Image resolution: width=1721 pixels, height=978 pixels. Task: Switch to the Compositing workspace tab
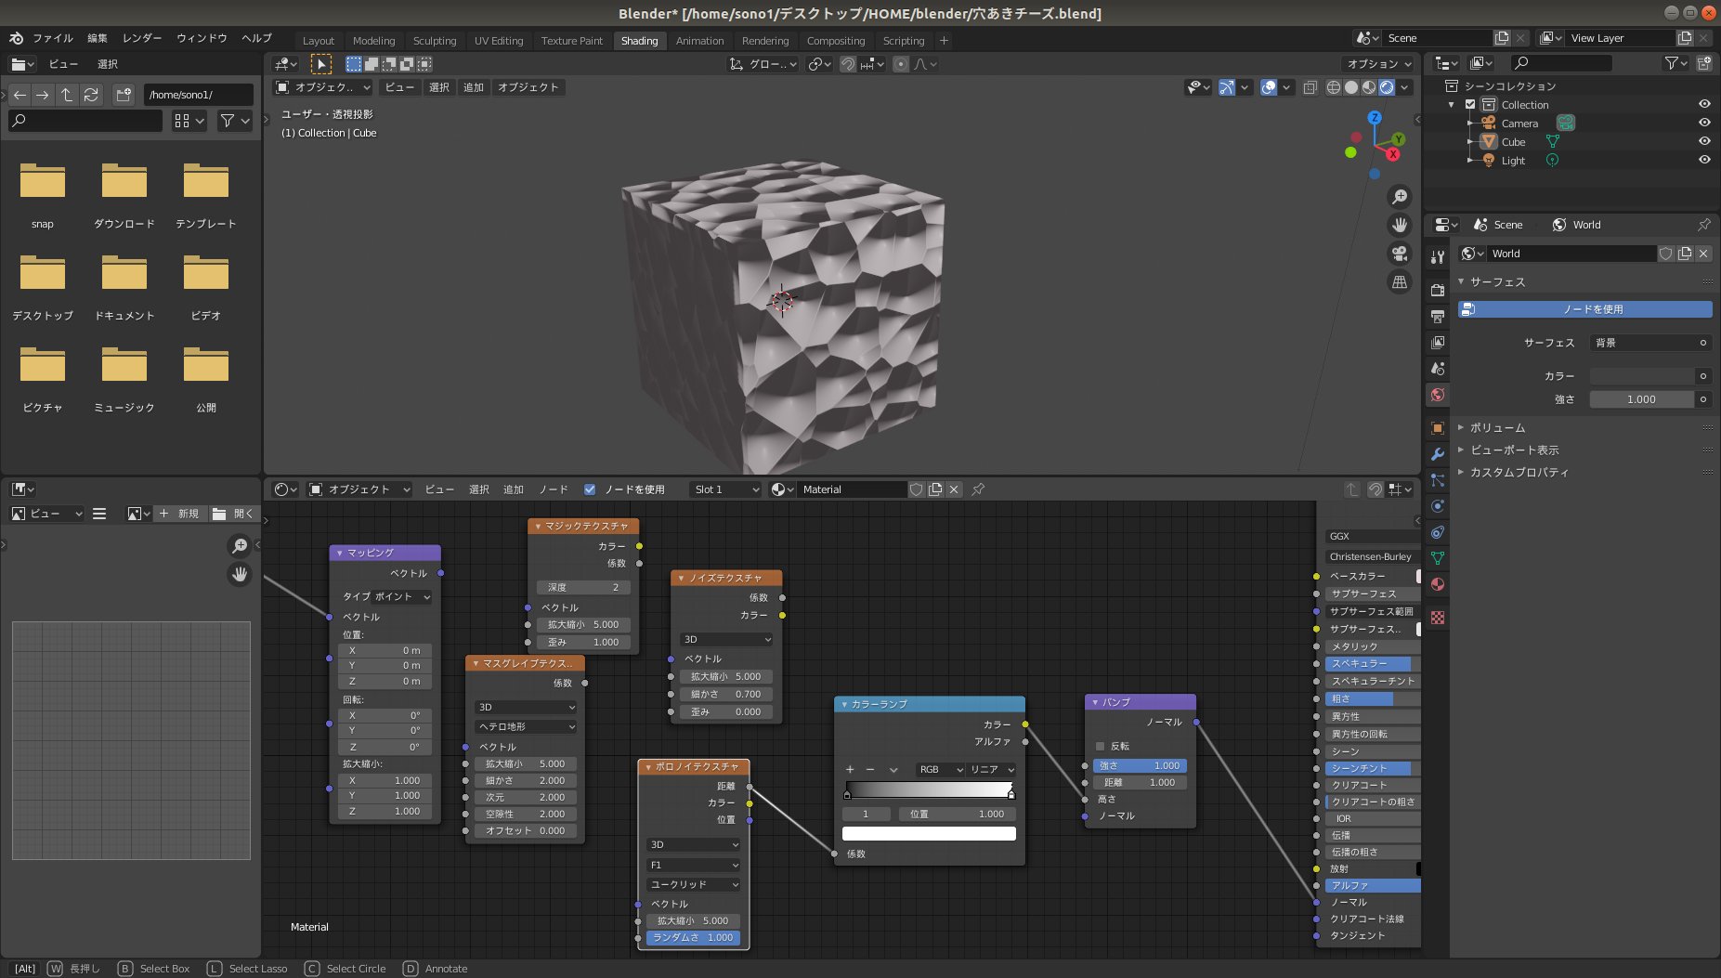coord(836,41)
